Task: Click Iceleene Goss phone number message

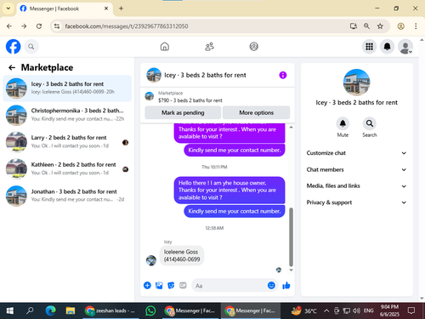Action: tap(182, 255)
